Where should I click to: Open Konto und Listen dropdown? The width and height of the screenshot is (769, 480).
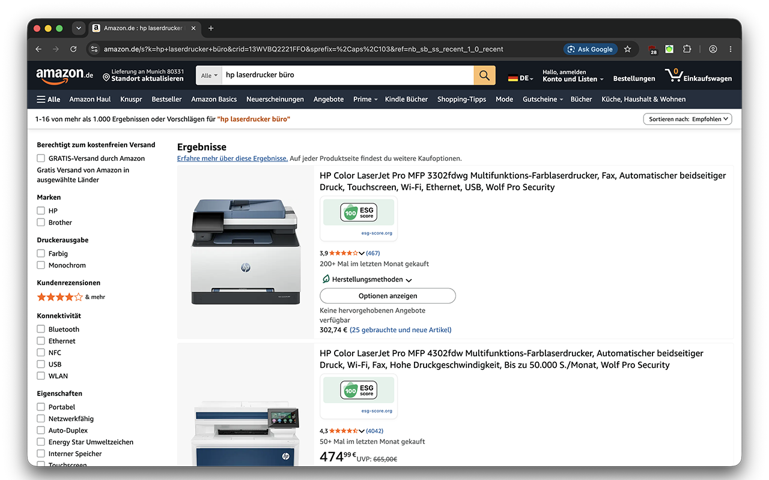point(573,76)
